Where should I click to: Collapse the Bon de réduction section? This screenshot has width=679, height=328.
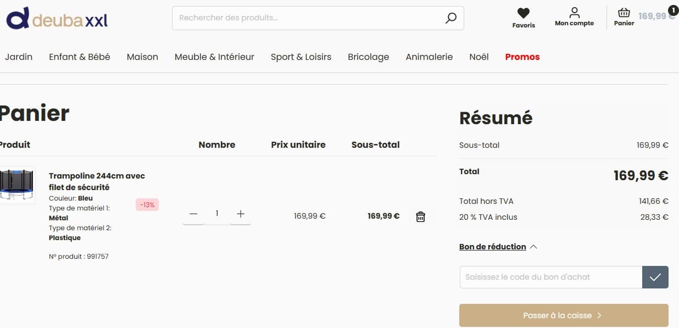533,247
